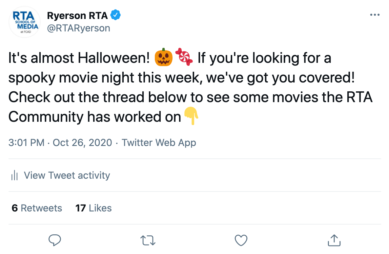Click the Oct 26, 2020 date
This screenshot has width=389, height=254.
click(x=82, y=143)
